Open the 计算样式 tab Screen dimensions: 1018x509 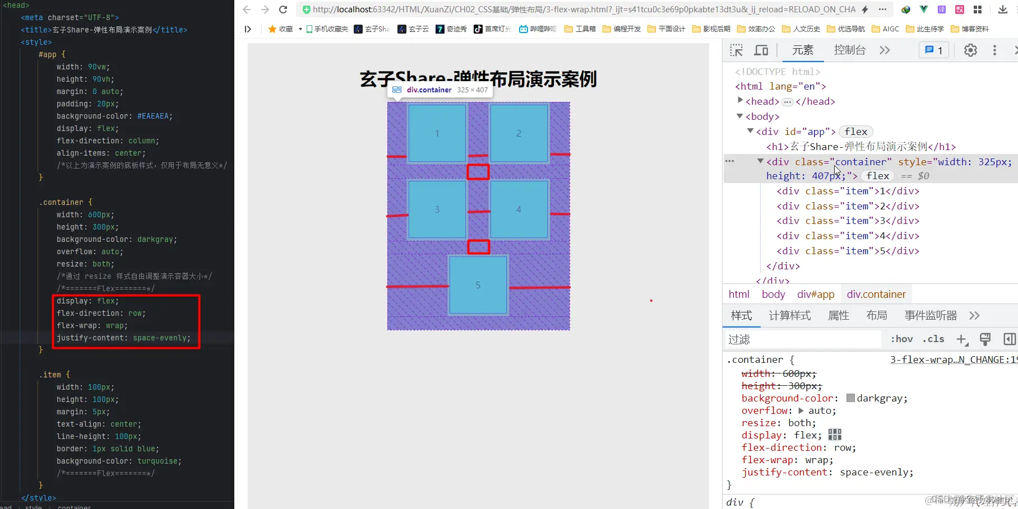789,315
